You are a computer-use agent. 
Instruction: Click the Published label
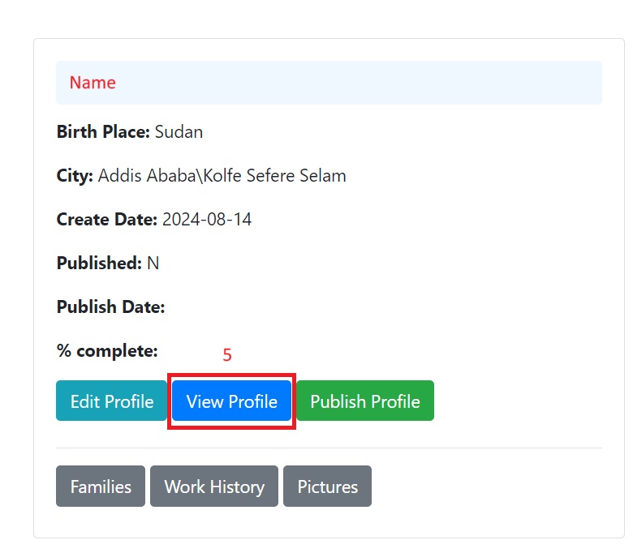[99, 263]
